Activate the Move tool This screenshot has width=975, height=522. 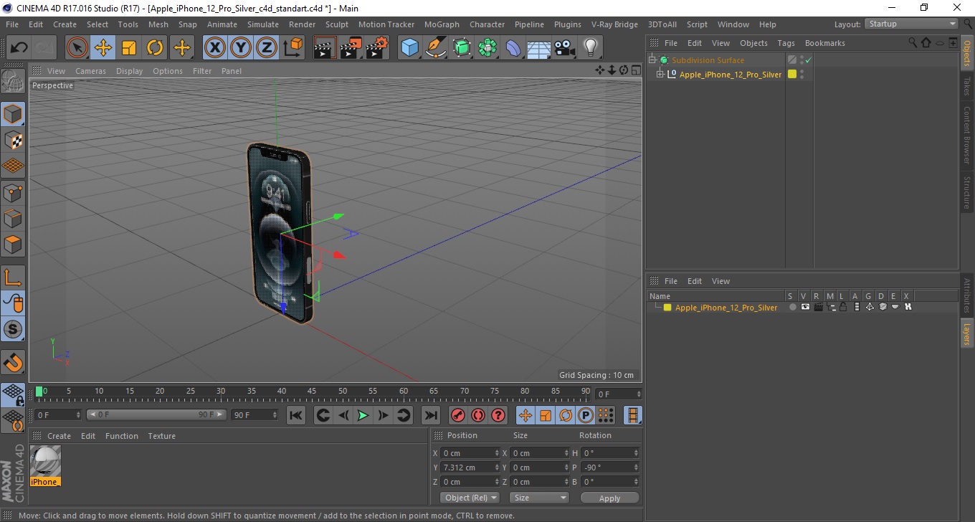click(x=103, y=48)
